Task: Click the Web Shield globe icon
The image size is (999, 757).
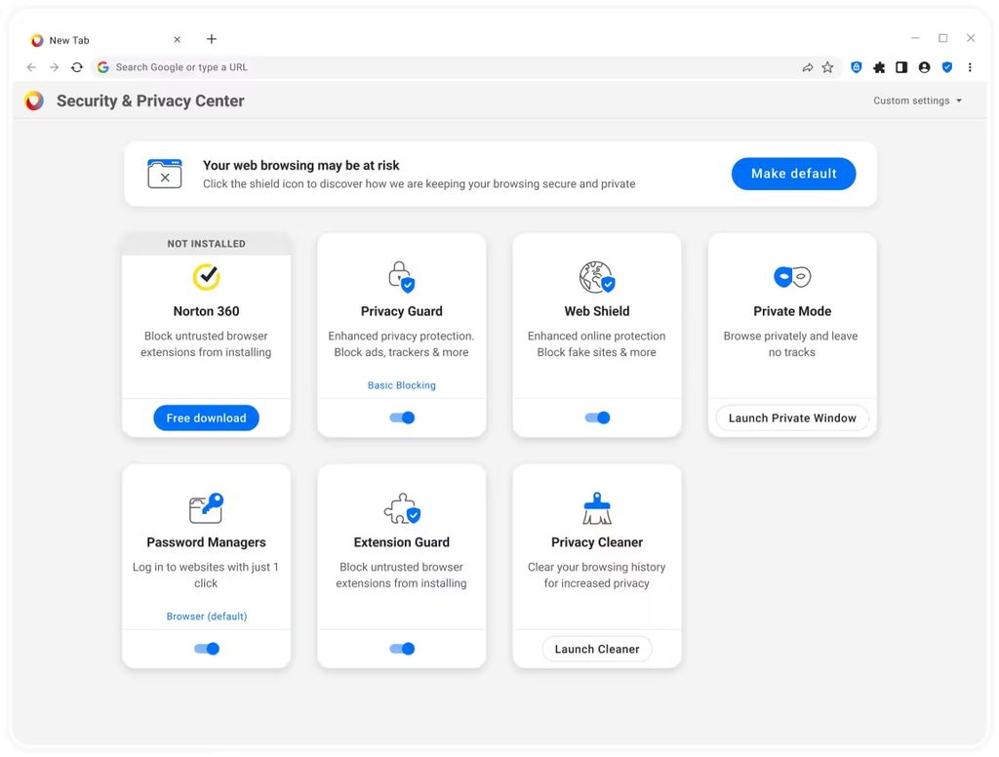Action: 596,276
